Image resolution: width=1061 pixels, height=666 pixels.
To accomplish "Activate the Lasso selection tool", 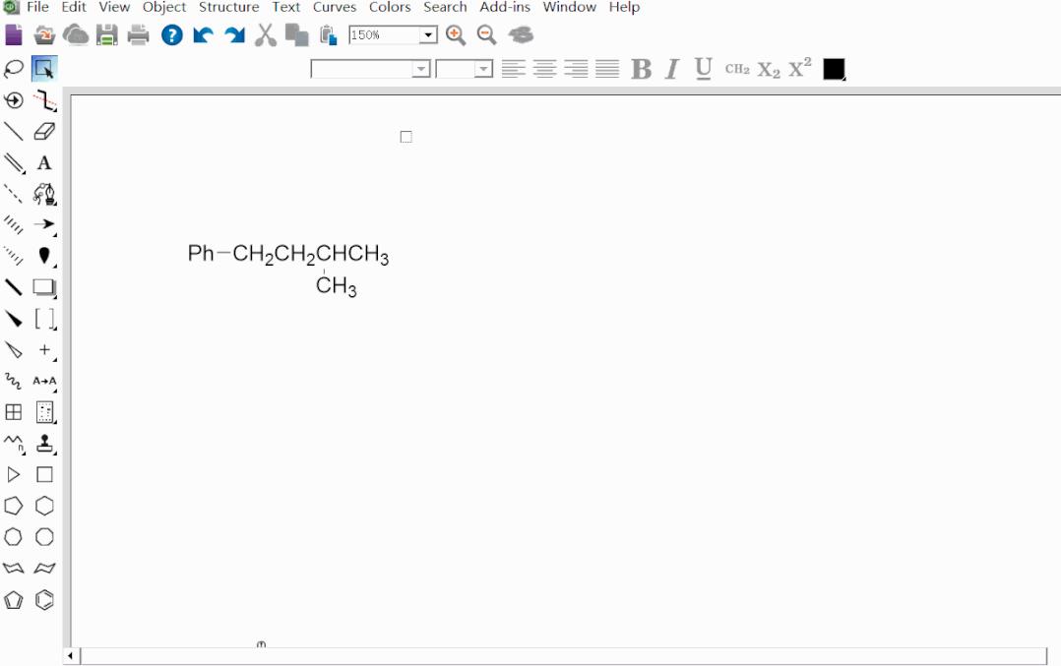I will tap(13, 68).
